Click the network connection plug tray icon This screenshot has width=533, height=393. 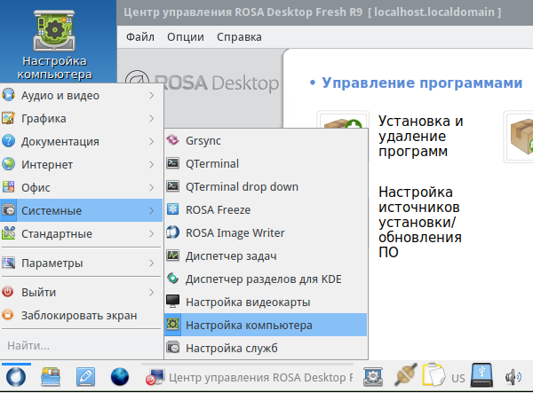pyautogui.click(x=406, y=374)
